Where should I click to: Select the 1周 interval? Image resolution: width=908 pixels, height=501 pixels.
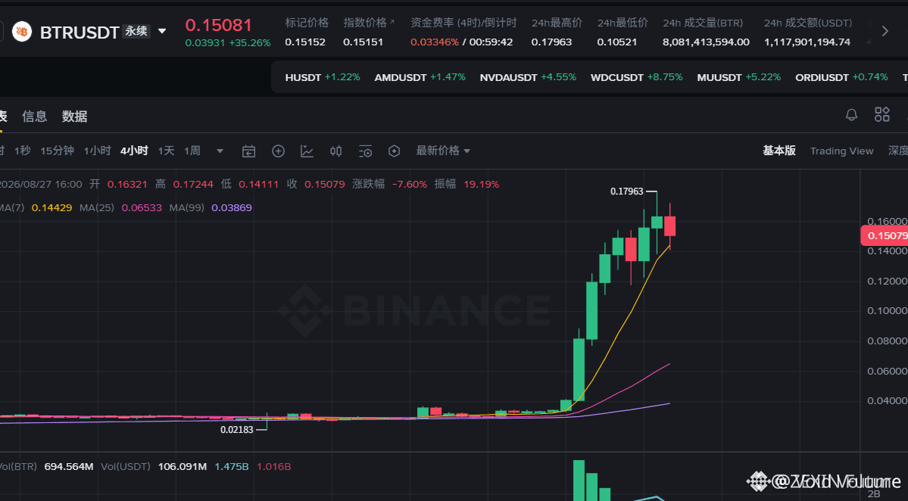point(192,151)
